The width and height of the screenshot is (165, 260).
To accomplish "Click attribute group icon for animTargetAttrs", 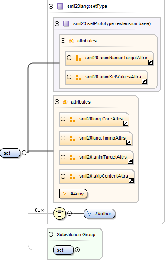I will pos(72,157).
